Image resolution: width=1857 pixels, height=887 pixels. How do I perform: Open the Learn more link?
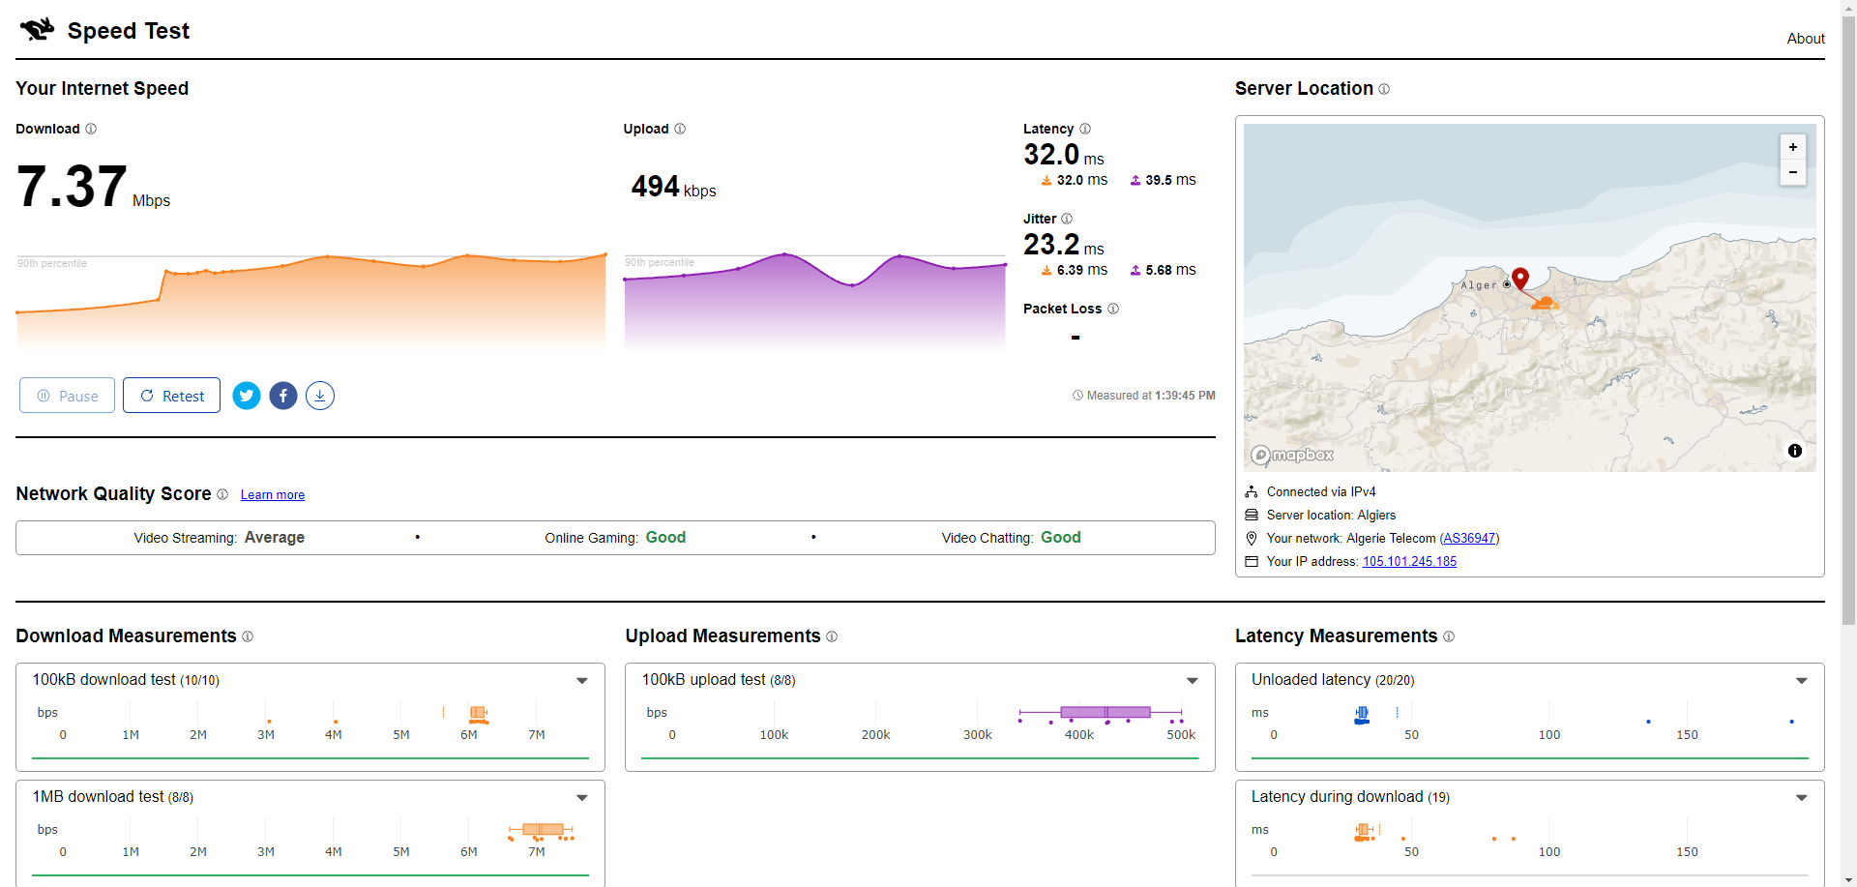[x=273, y=495]
